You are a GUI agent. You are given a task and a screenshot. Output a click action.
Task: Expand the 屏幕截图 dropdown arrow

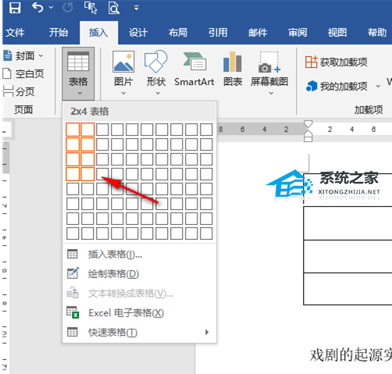[271, 93]
